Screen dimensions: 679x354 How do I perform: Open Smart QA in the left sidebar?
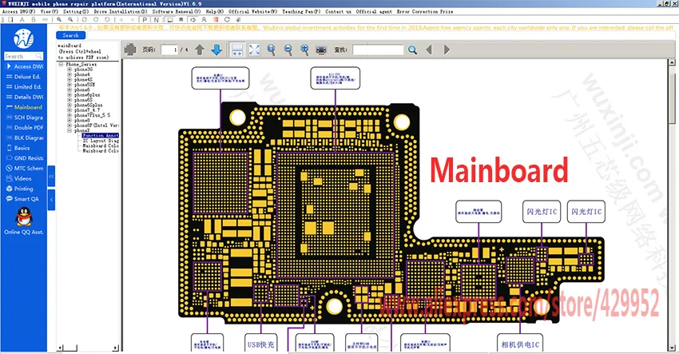coord(22,199)
